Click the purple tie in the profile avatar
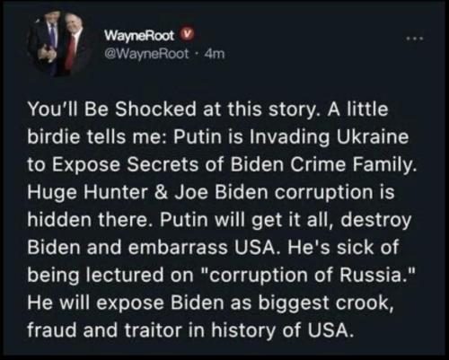 [x=53, y=36]
